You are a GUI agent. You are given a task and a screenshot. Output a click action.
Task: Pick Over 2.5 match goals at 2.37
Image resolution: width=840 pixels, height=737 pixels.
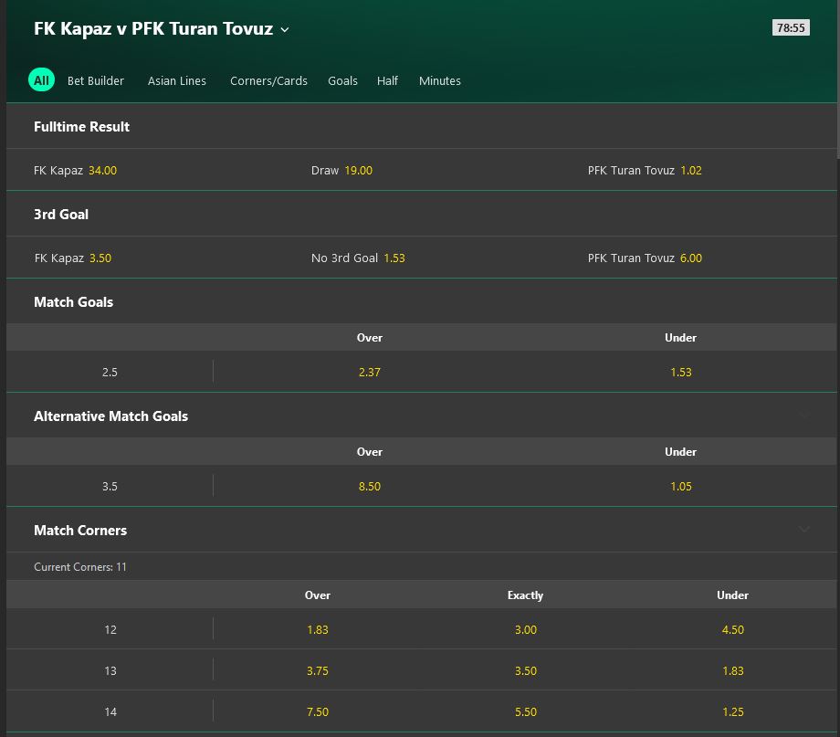370,372
